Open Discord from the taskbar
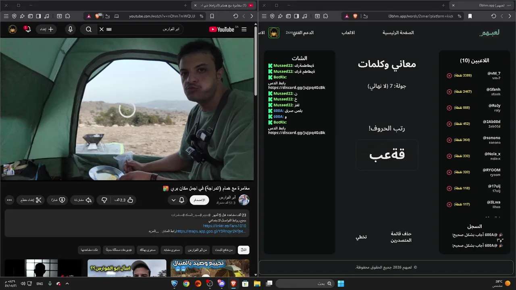The height and width of the screenshot is (290, 516). [x=221, y=284]
